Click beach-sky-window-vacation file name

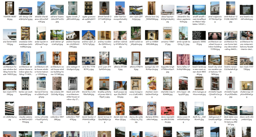pyautogui.click(x=215, y=70)
